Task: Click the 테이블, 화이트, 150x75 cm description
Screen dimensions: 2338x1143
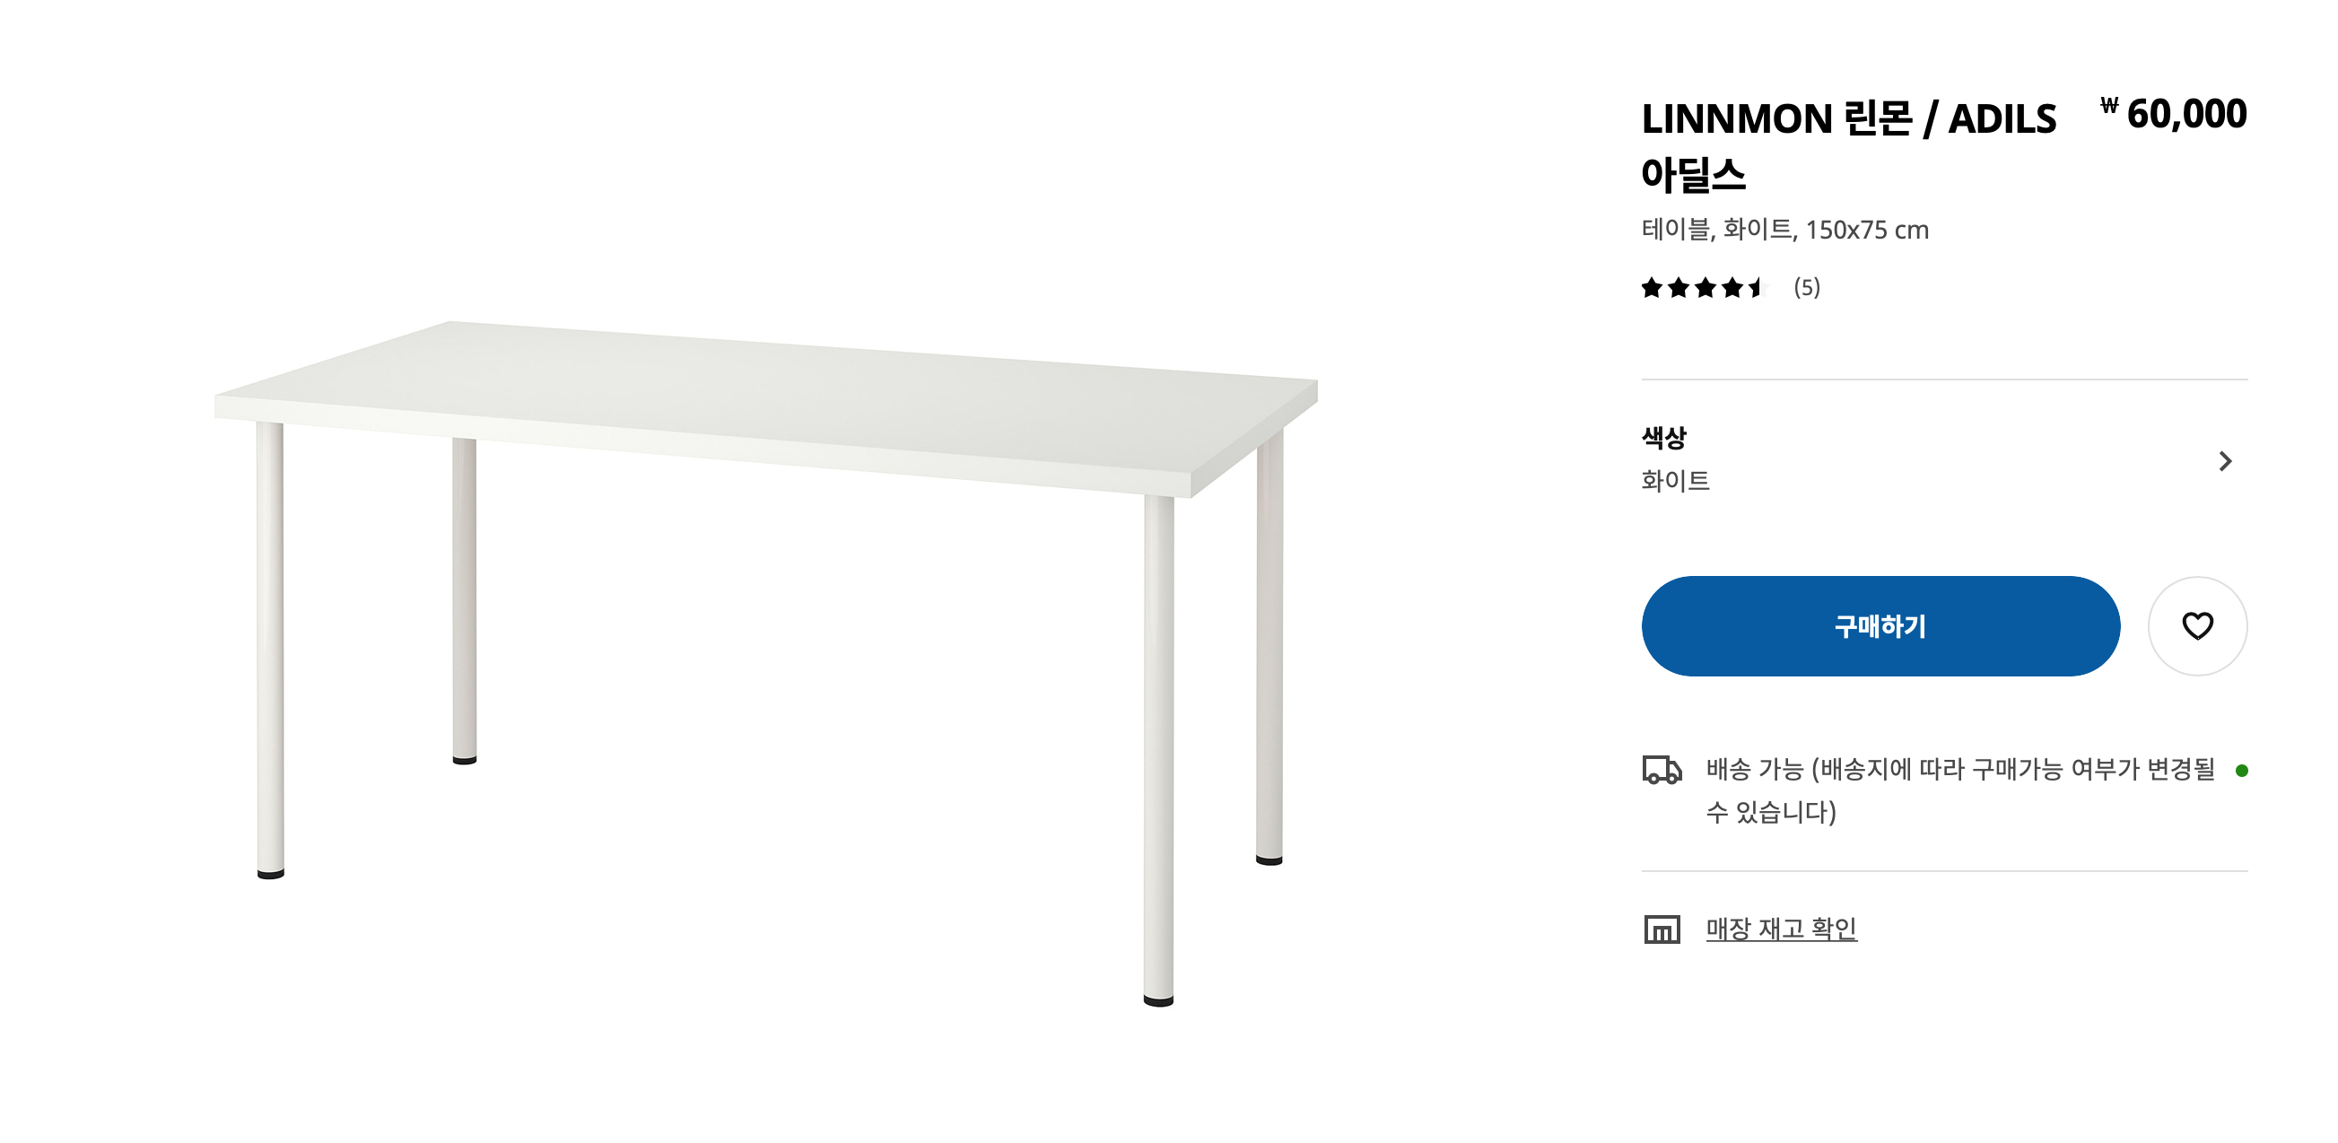Action: 1784,230
